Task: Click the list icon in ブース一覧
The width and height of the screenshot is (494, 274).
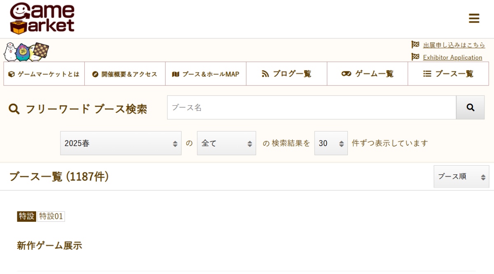Action: (427, 74)
